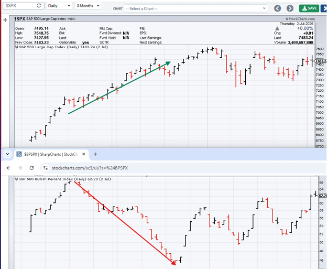Close the $BPSPX SharpCharts tab
This screenshot has height=269, width=327.
click(84, 154)
